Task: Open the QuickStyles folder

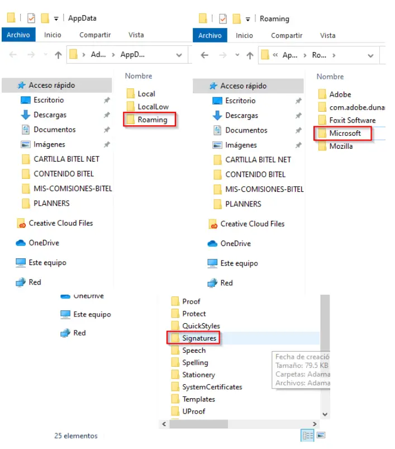Action: [x=196, y=326]
